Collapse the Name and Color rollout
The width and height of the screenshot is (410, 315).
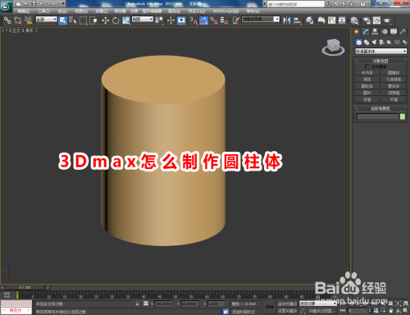(380, 108)
